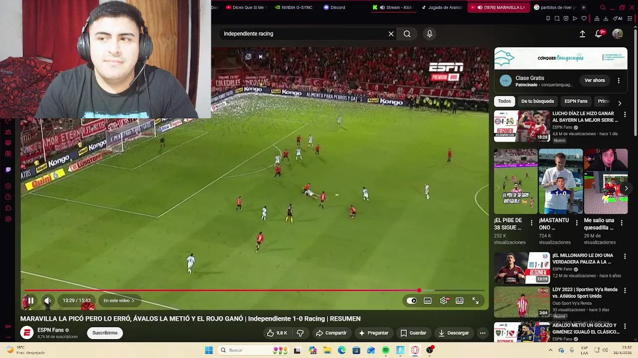
Task: Open the browser main menu lines icon
Action: [630, 19]
